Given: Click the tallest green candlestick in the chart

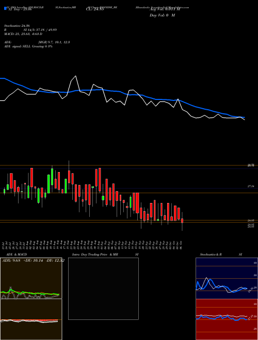Looking at the screenshot, I should pos(49,184).
